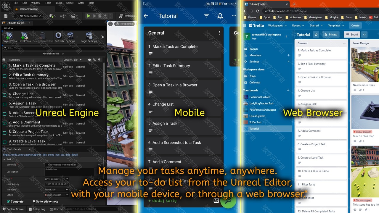Image resolution: width=379 pixels, height=213 pixels.
Task: Click the Filter Tasks search field
Action: click(53, 48)
